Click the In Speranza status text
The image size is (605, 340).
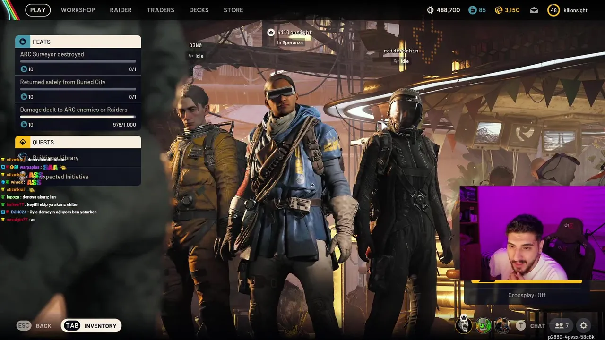click(290, 42)
